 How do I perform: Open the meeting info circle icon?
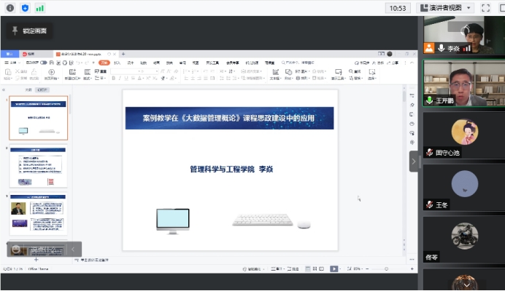coord(10,8)
